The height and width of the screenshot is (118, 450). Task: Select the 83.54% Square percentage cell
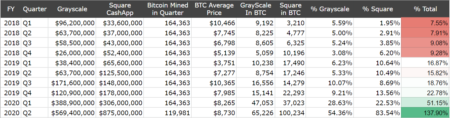(377, 113)
